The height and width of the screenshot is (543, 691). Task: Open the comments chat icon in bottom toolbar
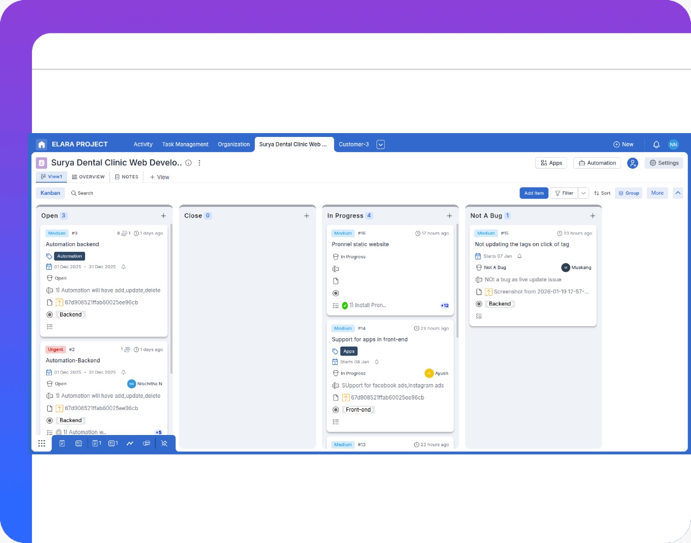[x=146, y=443]
